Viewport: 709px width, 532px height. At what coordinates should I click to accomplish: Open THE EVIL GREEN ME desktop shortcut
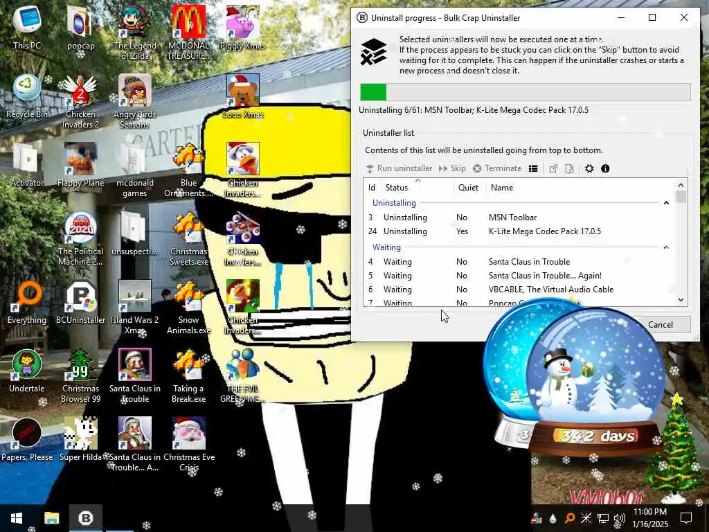[x=243, y=376]
